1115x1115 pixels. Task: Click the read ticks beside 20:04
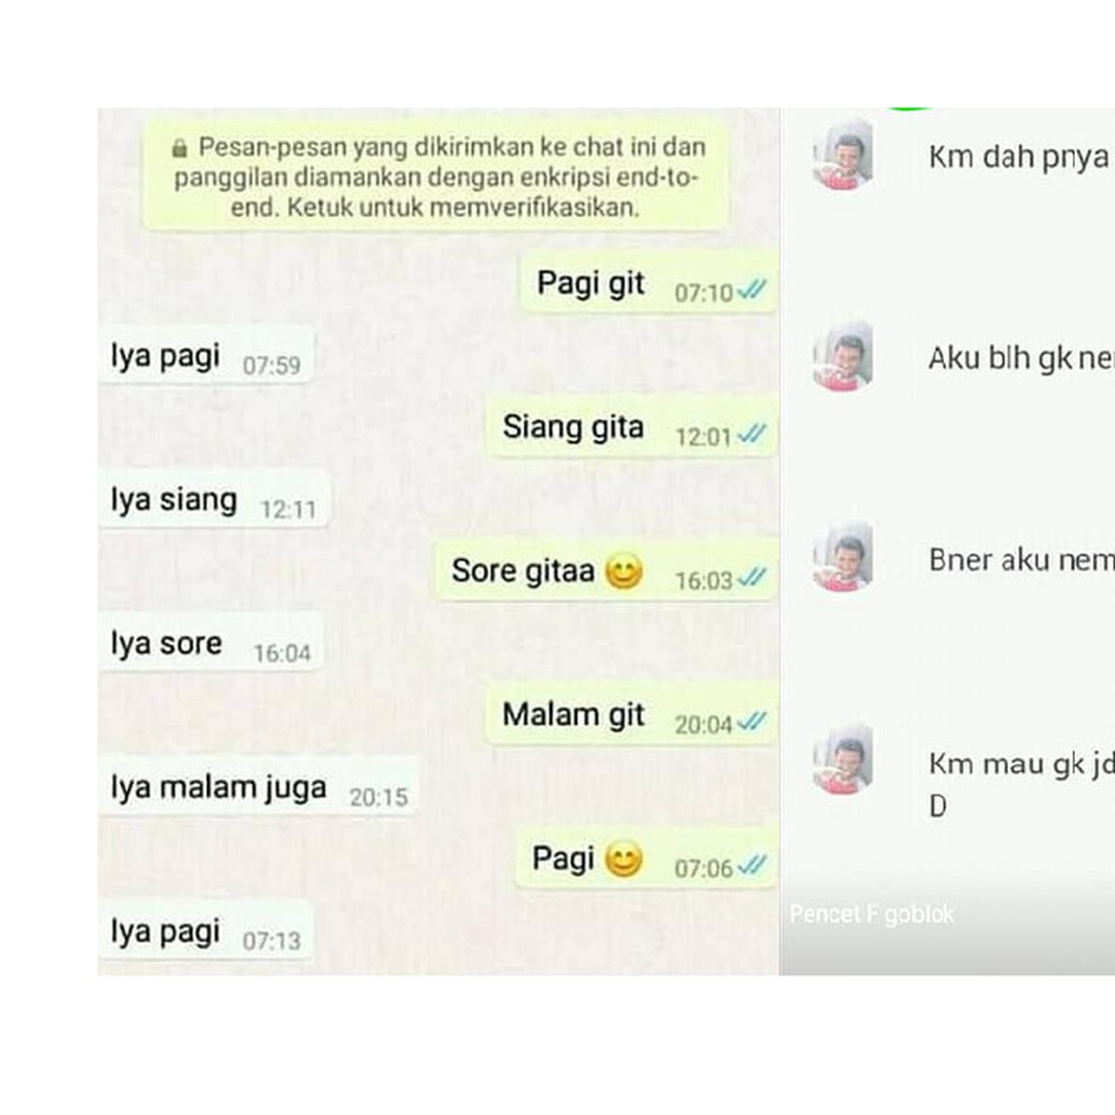(751, 721)
